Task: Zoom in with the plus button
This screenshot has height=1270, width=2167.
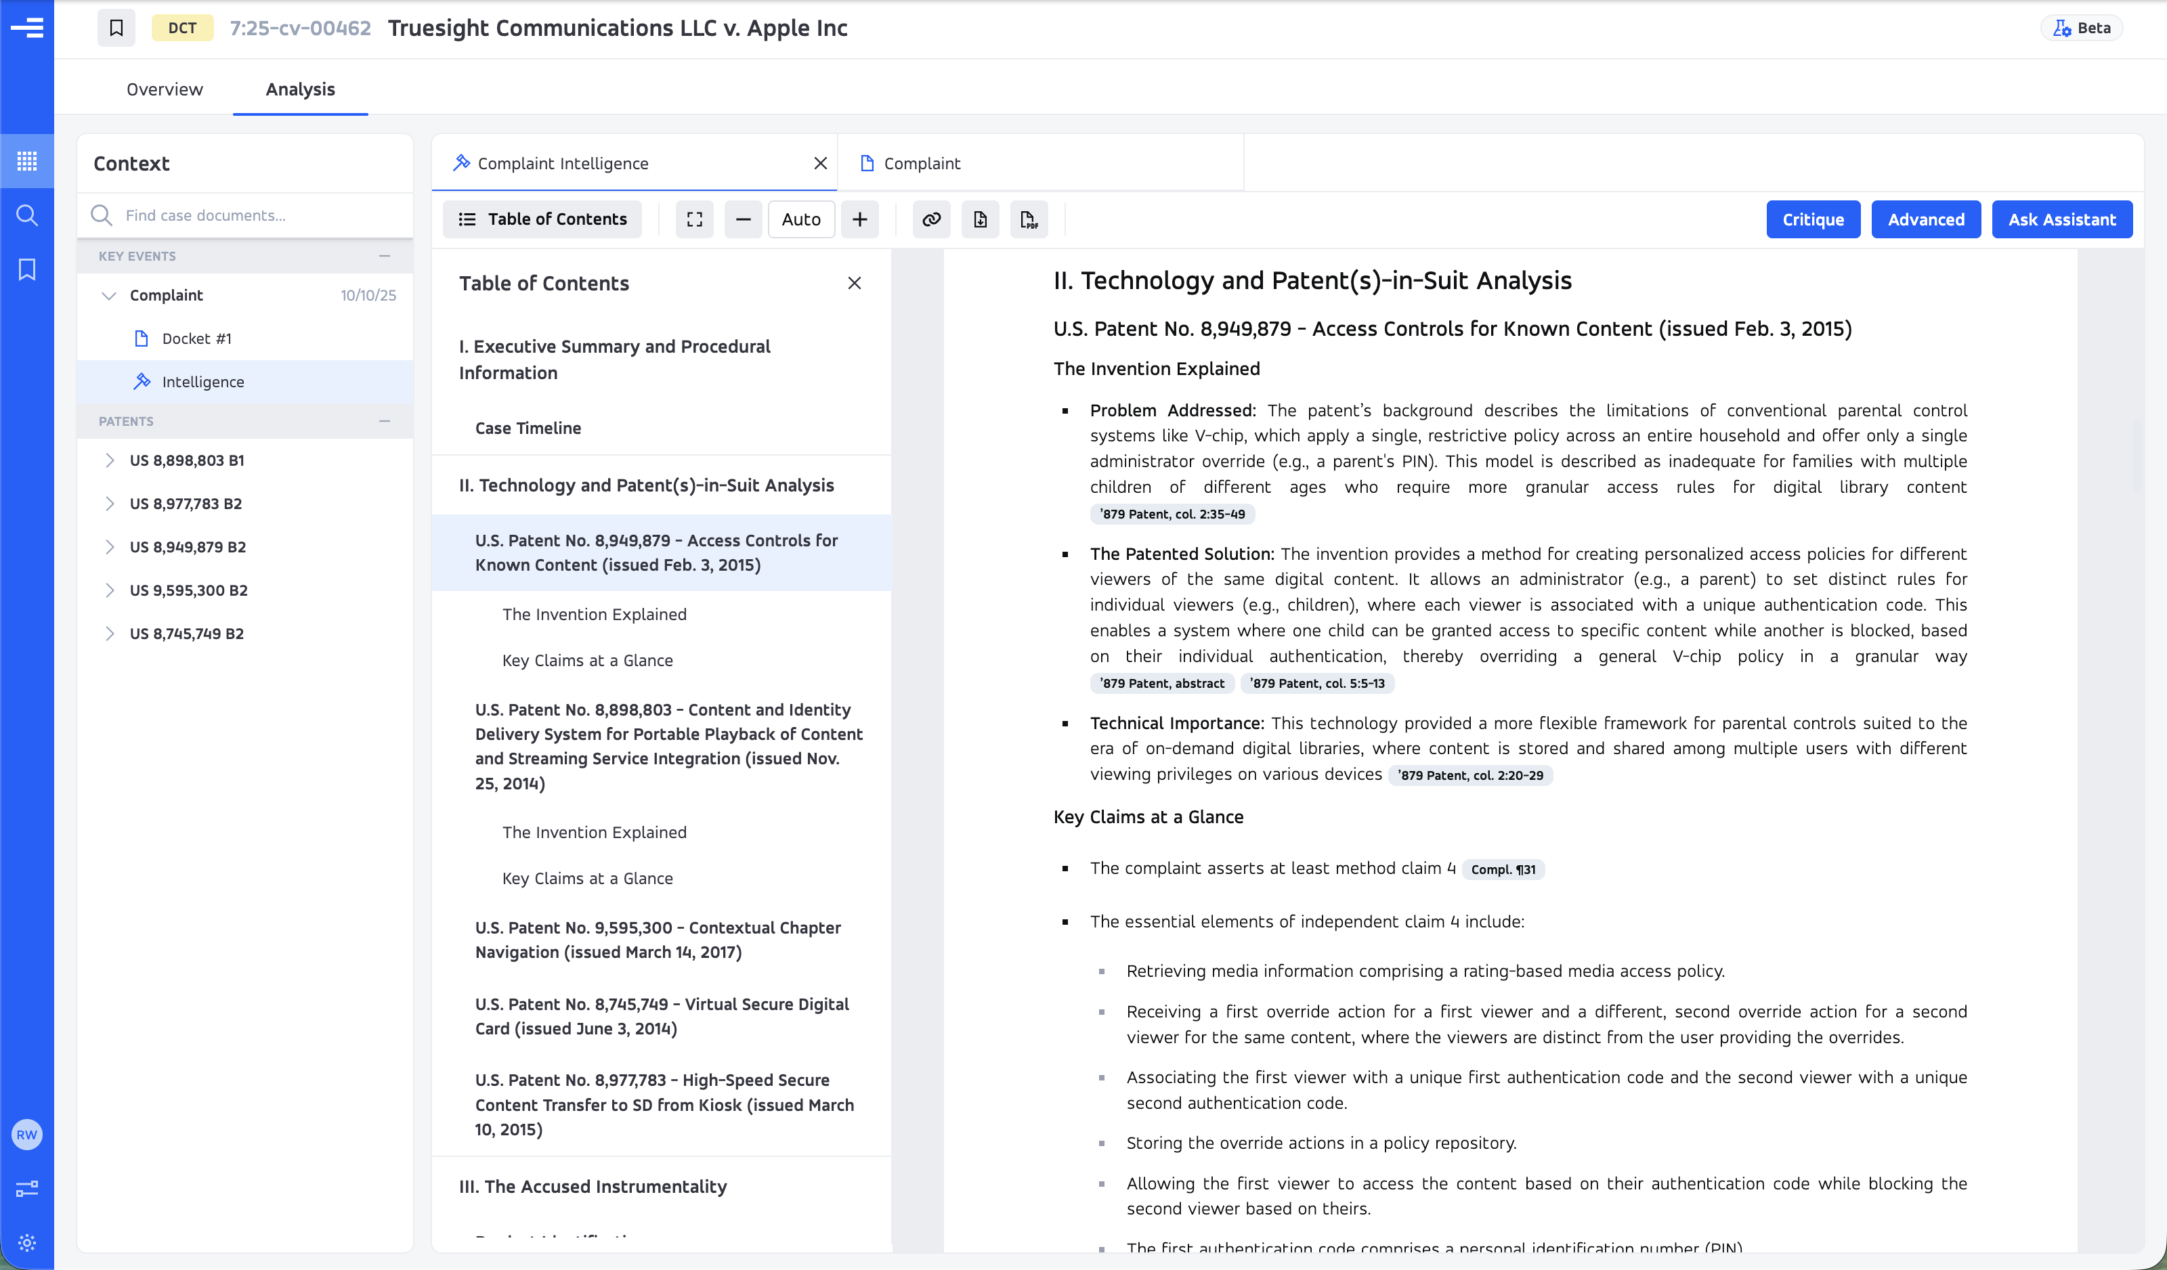Action: 860,219
